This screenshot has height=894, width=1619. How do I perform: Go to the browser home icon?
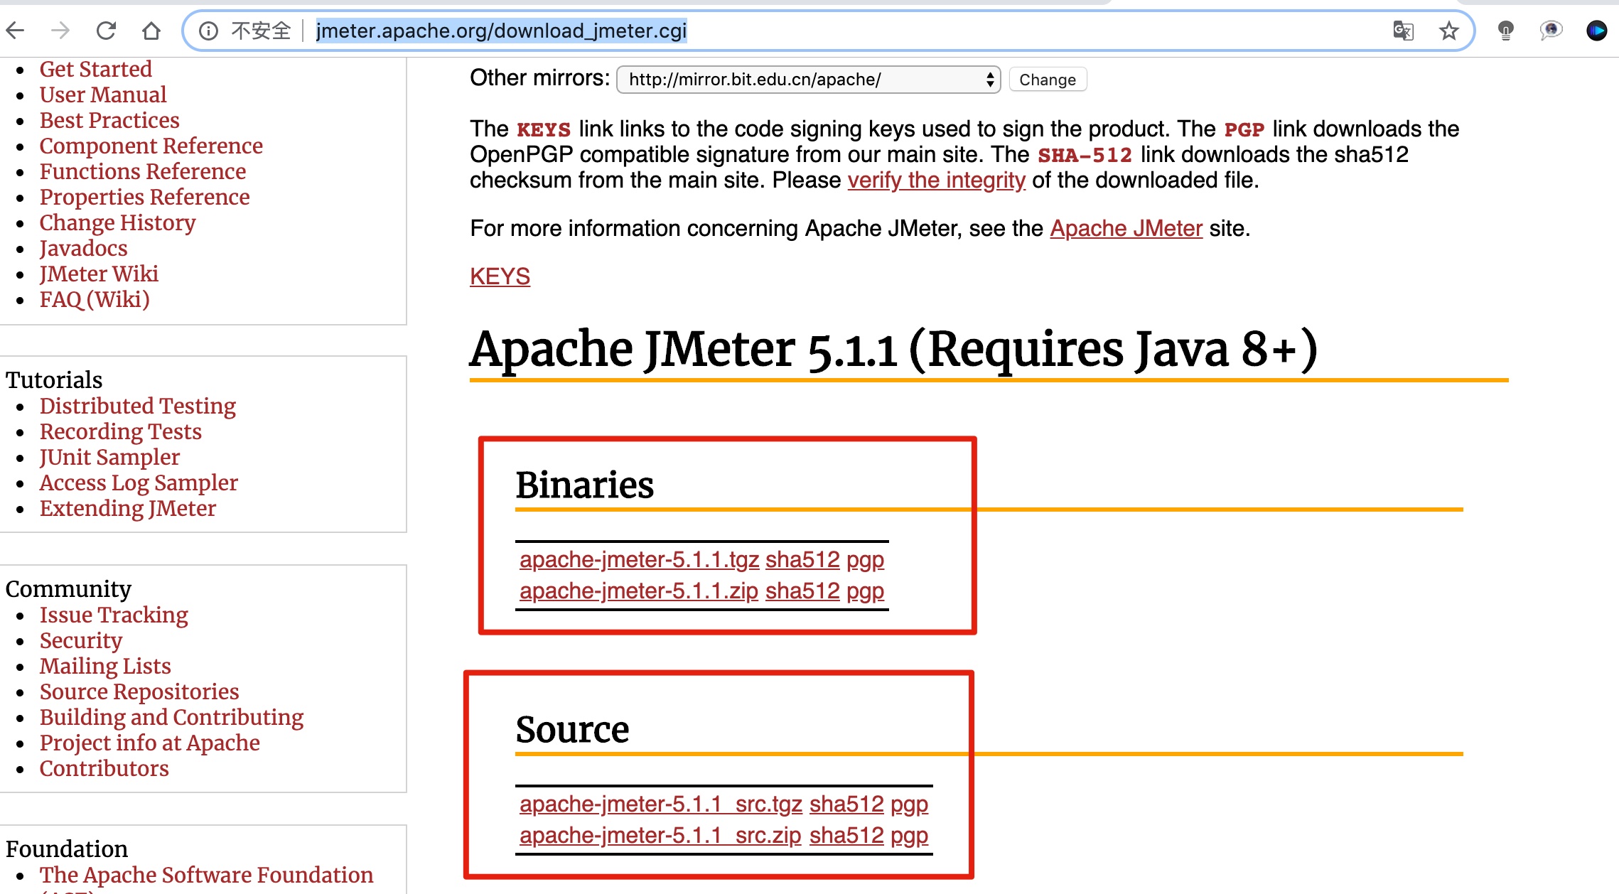(151, 31)
